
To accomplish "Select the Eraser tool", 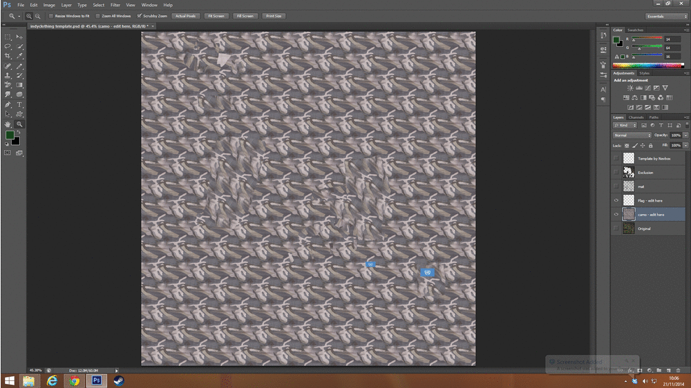I will pos(8,85).
